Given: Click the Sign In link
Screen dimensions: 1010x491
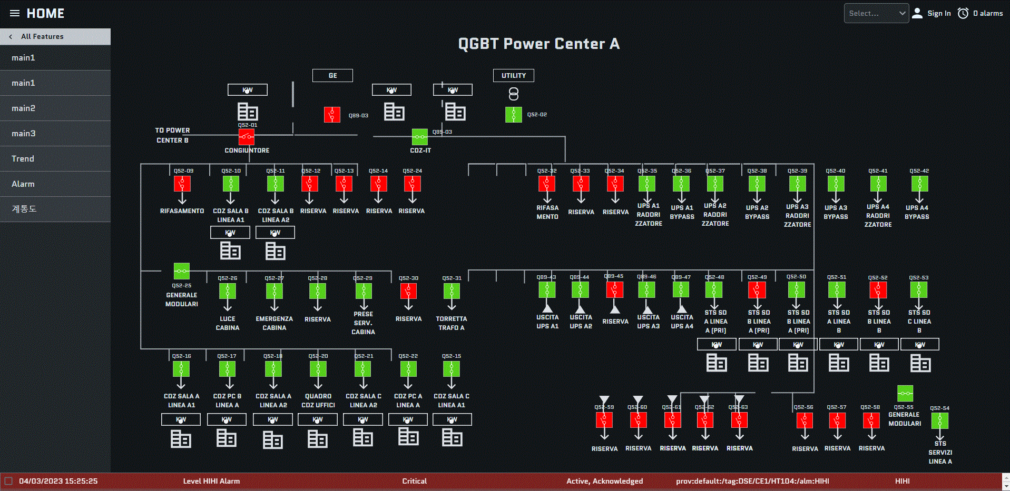Looking at the screenshot, I should (939, 13).
